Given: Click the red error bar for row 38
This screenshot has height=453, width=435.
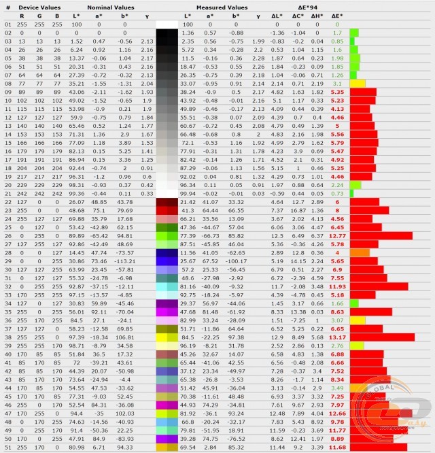Looking at the screenshot, I should (381, 337).
